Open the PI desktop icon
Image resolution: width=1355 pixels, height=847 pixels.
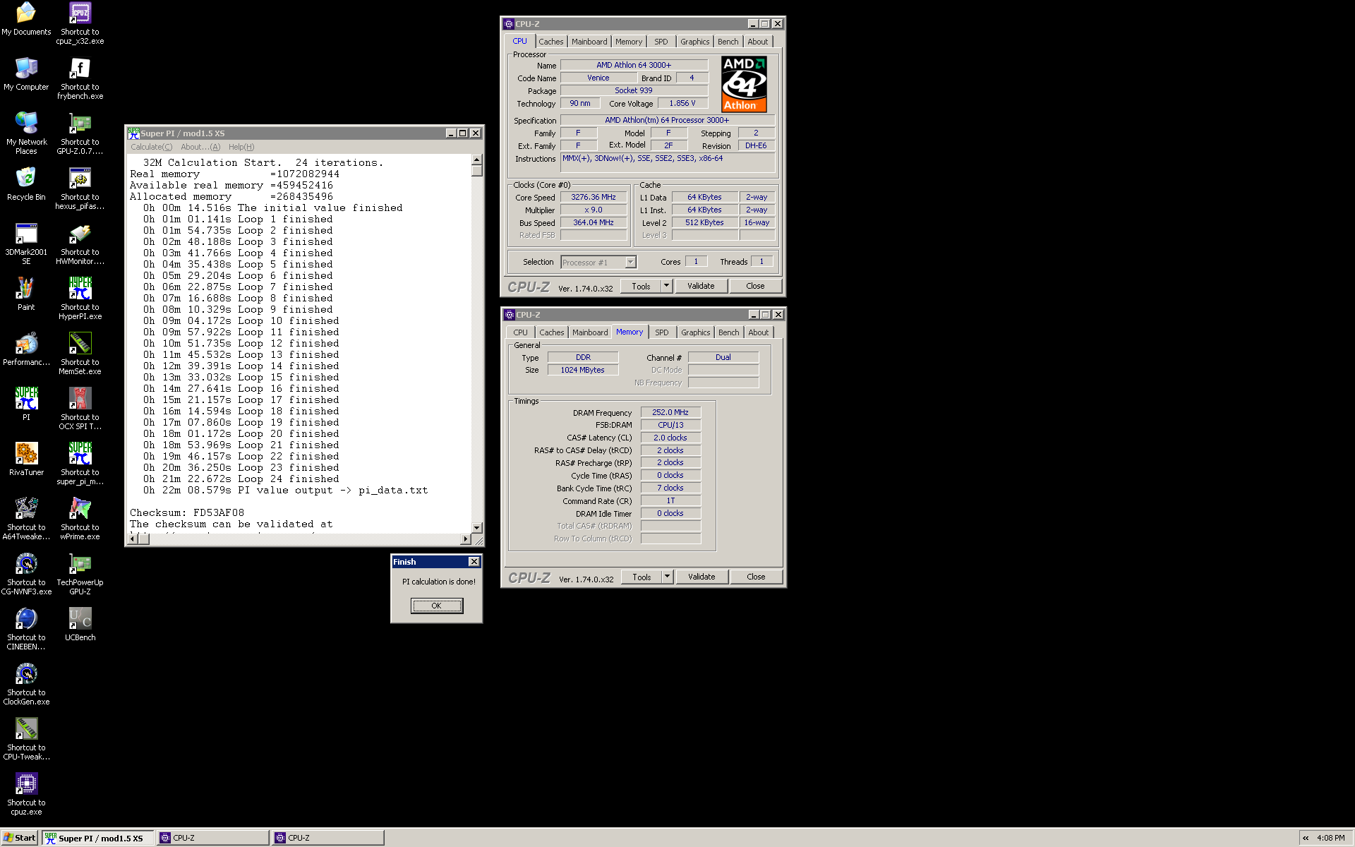(26, 404)
